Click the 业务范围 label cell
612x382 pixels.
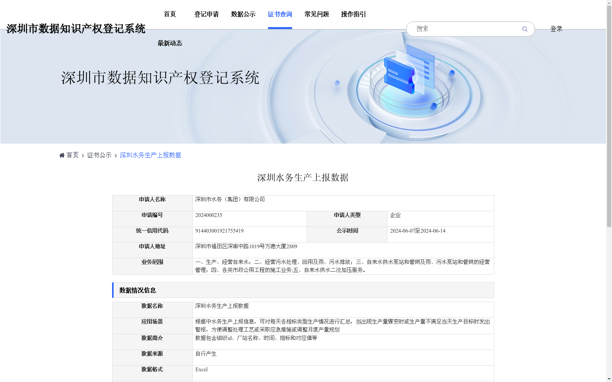[152, 266]
